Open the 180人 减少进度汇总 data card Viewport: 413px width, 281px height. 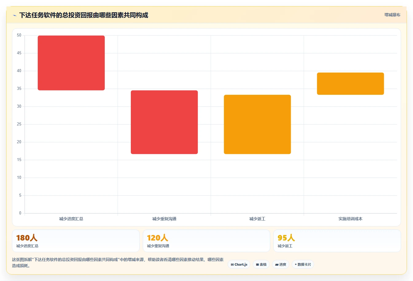click(76, 241)
